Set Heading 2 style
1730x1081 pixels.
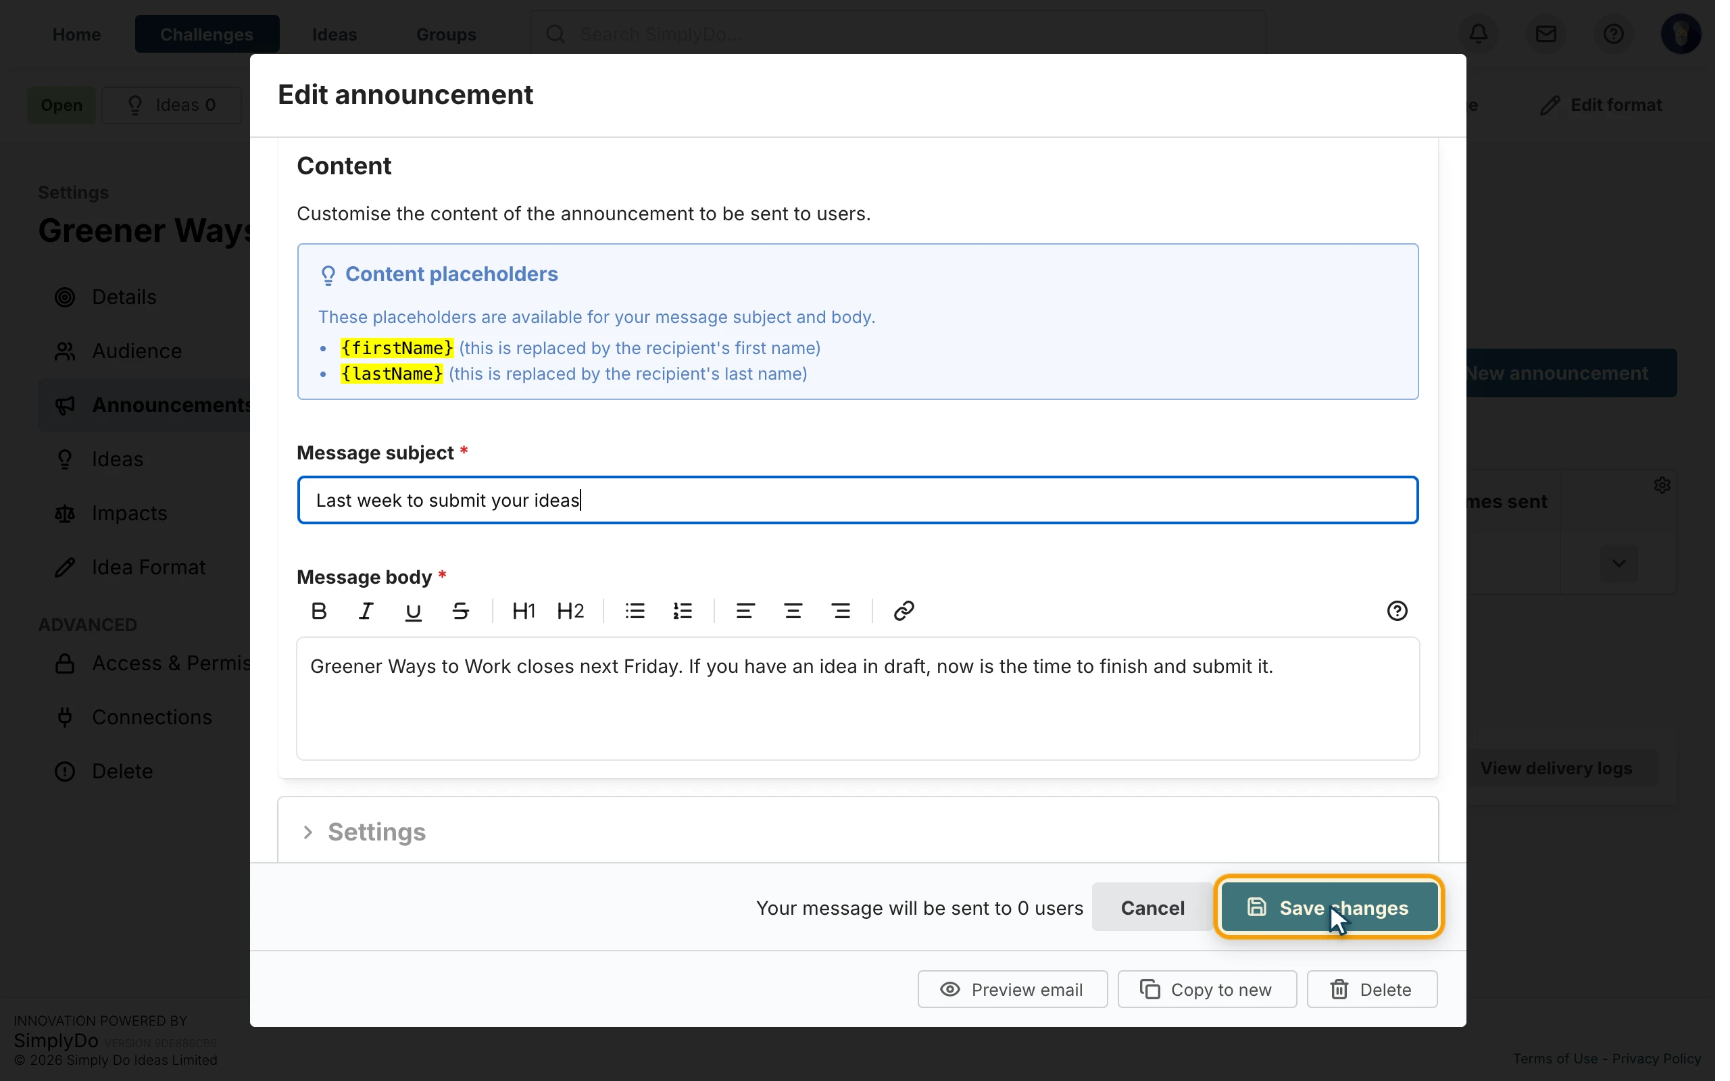(570, 611)
